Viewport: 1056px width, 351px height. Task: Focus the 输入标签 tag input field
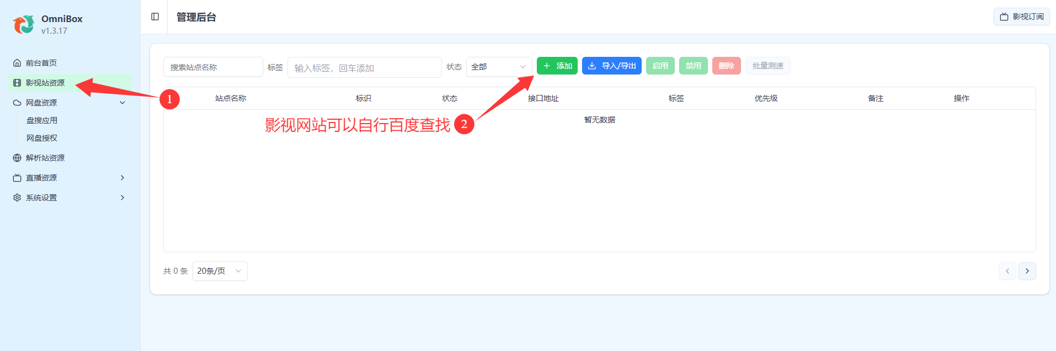pos(365,67)
